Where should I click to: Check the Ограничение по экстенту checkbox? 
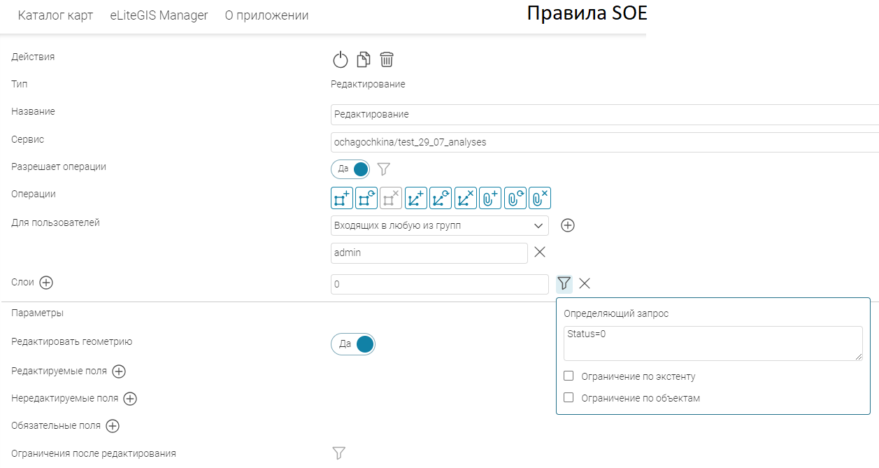(569, 376)
